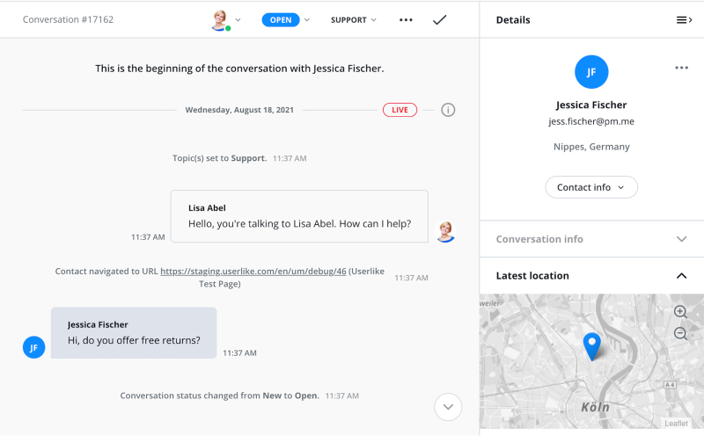Screen dimensions: 704x436
Task: Mark conversation done with the checkmark icon
Action: [x=439, y=19]
